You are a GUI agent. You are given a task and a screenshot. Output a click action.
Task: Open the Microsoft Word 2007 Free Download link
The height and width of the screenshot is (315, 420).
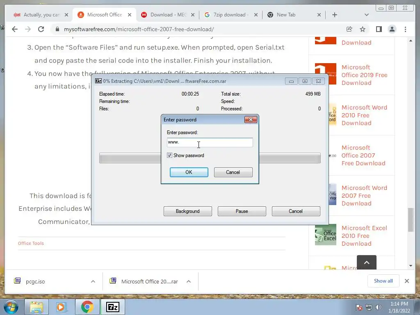point(364,196)
